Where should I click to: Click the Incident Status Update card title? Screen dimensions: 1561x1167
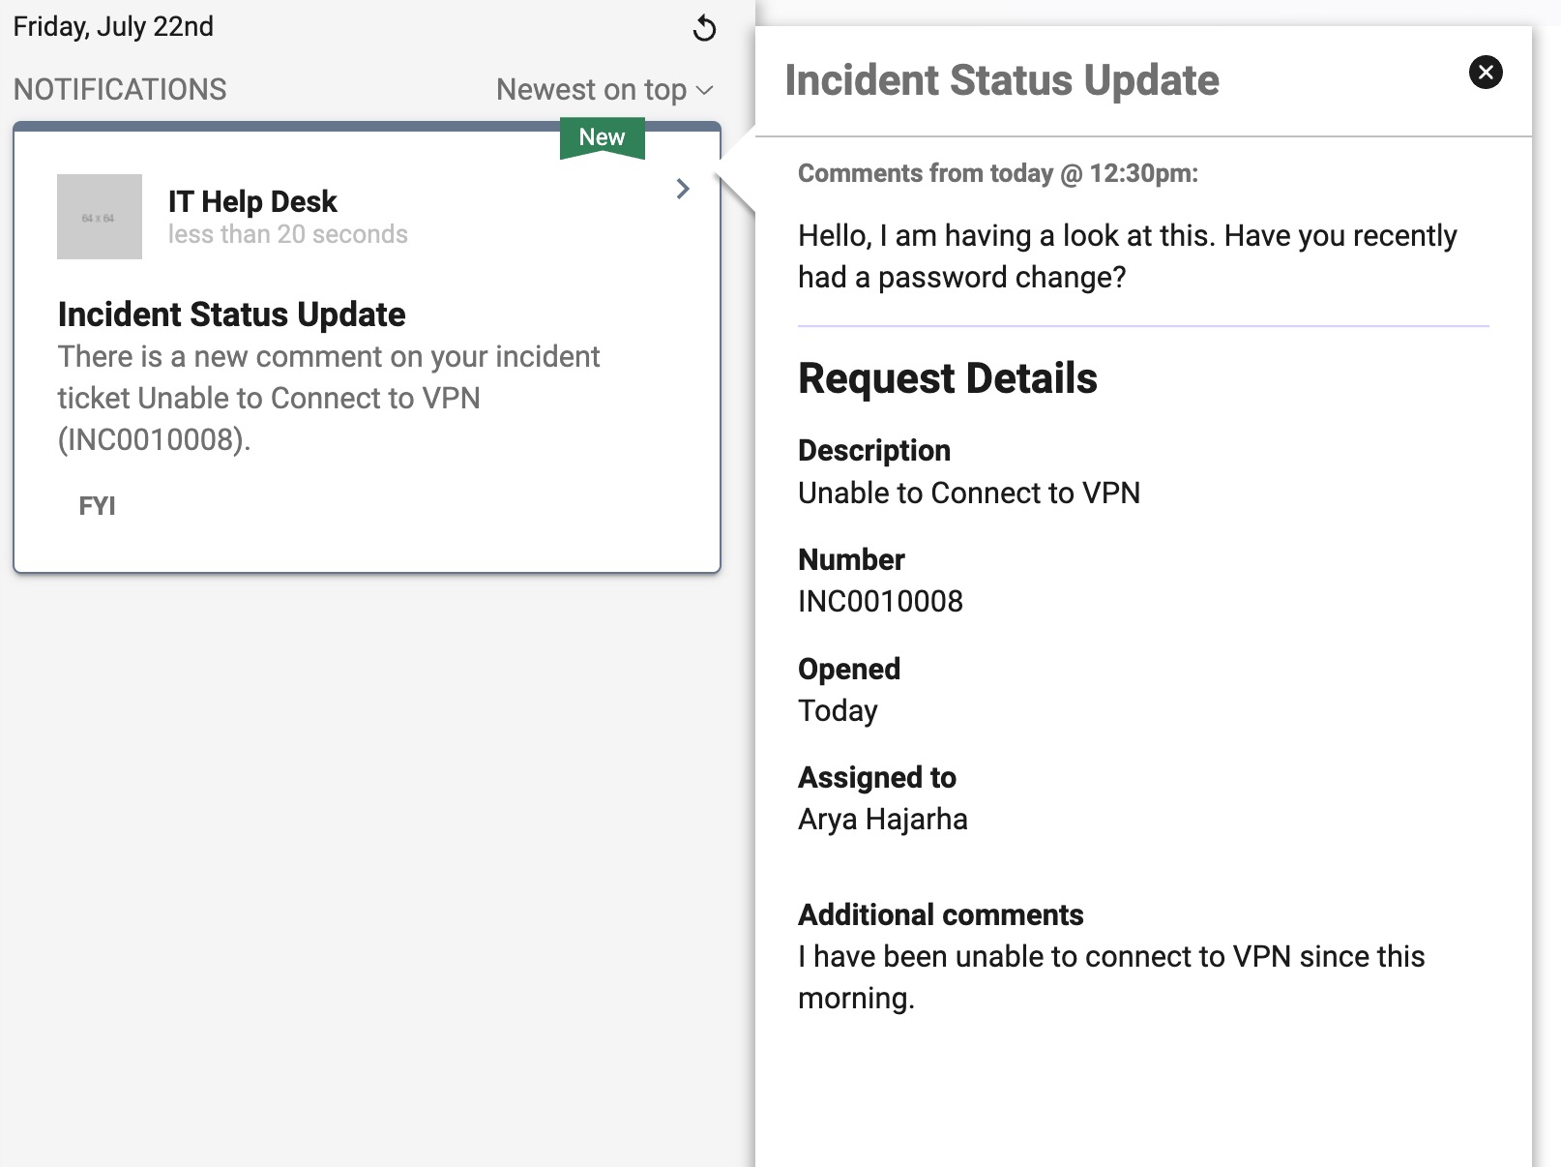tap(232, 314)
